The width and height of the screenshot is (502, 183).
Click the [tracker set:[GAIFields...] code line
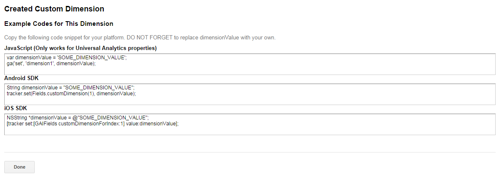92,124
